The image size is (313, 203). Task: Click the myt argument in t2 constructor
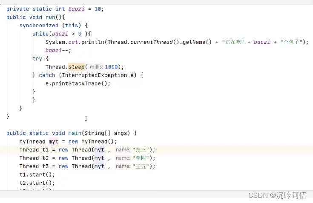coord(99,158)
